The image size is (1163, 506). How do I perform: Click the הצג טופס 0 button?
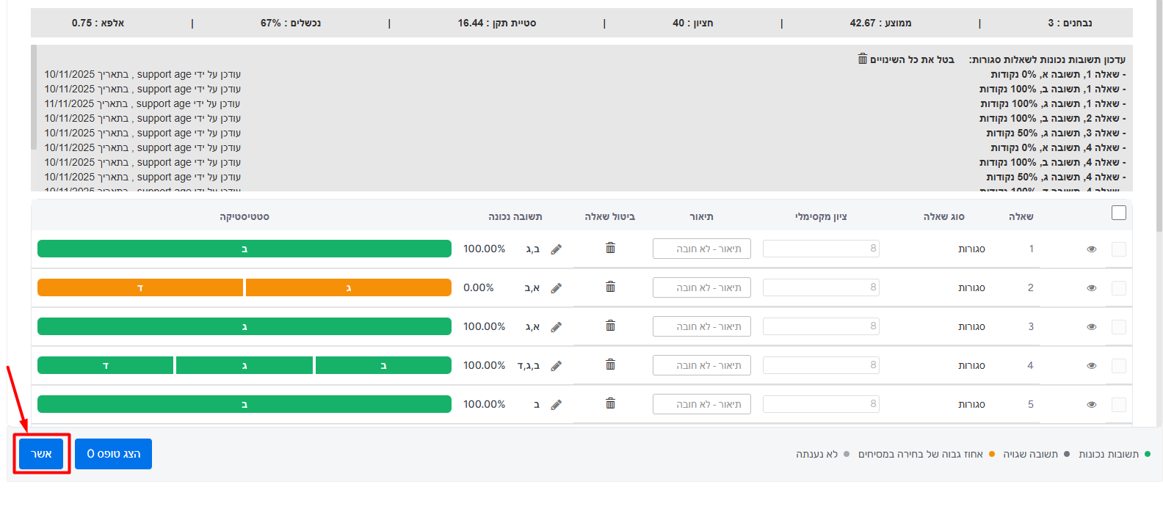click(x=114, y=454)
